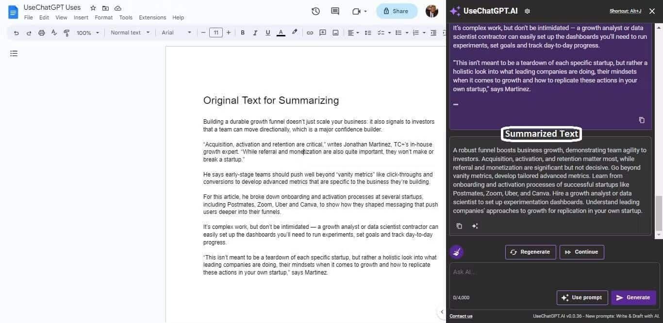Open the comments history icon
Screen dimensions: 663x323
click(x=335, y=11)
